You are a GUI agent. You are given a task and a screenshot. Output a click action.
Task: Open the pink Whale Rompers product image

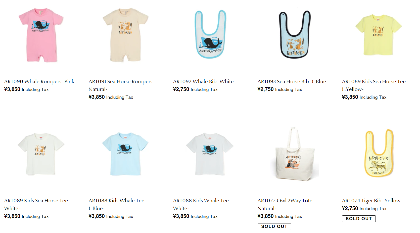41,35
